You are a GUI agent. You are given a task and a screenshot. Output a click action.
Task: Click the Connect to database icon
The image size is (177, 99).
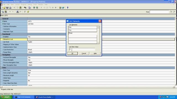tap(25, 8)
